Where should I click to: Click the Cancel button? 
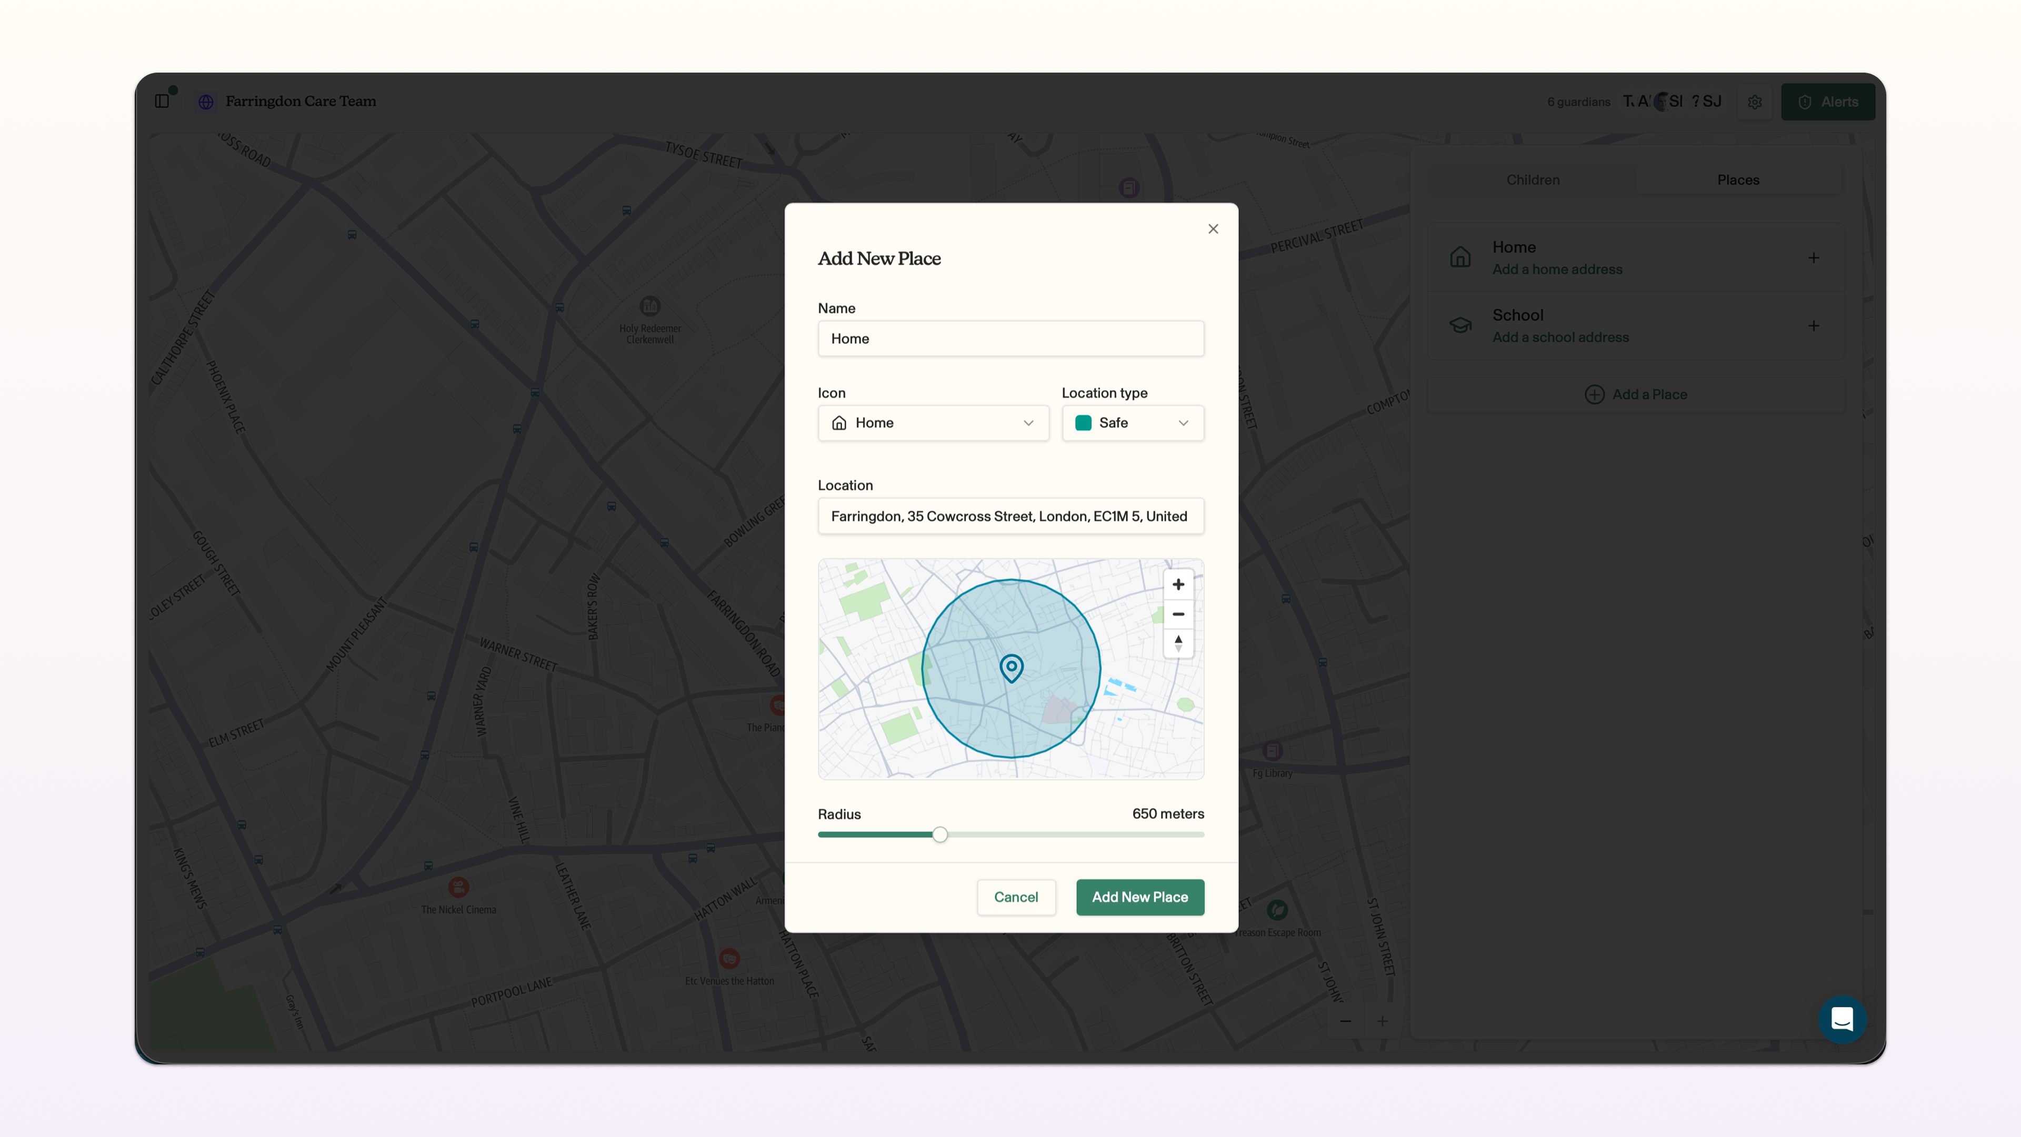click(x=1016, y=897)
